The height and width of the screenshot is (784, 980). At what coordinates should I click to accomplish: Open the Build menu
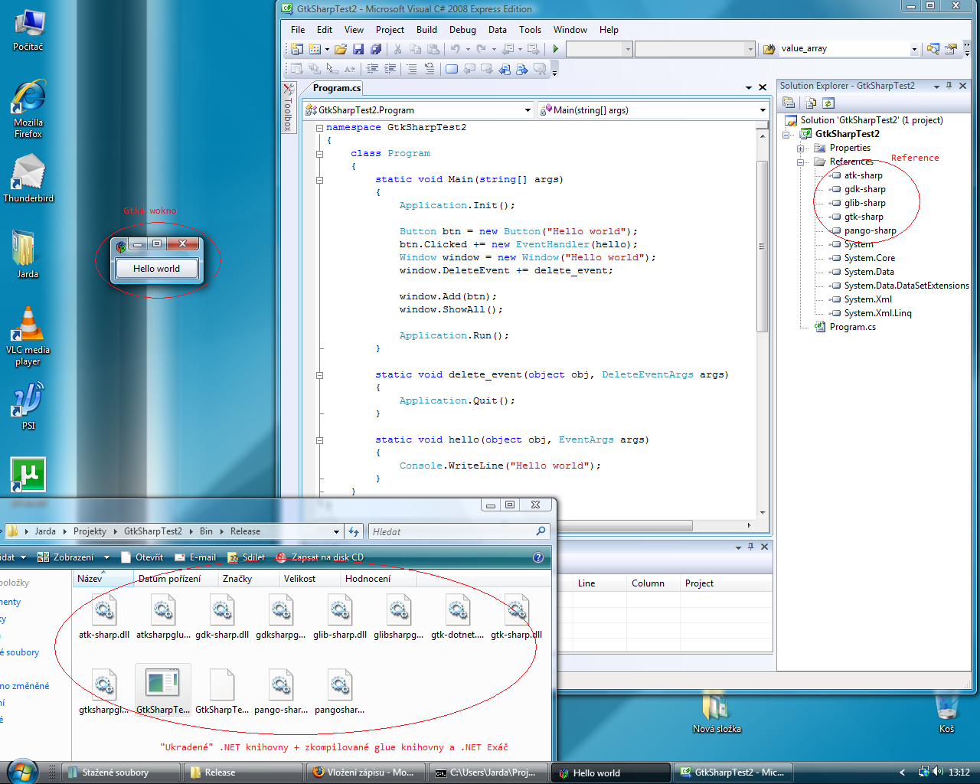[426, 30]
